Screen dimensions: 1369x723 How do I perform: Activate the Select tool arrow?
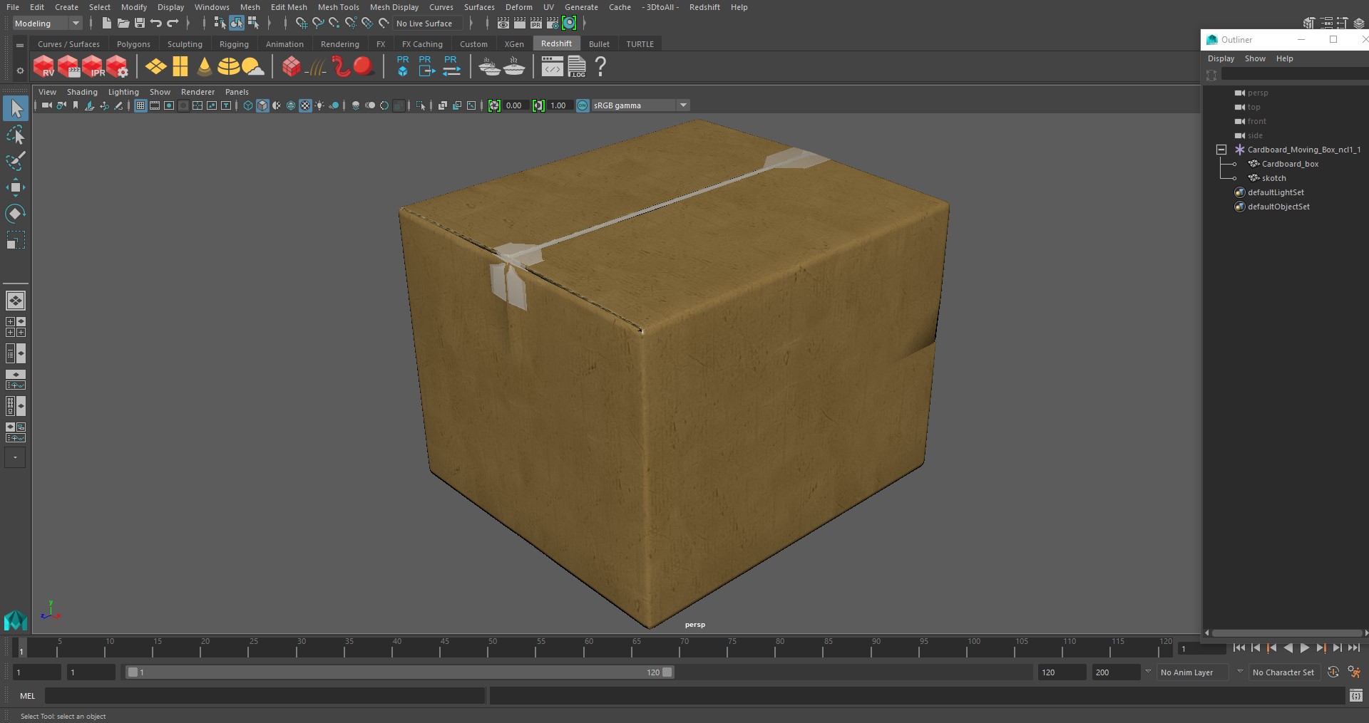click(x=16, y=109)
